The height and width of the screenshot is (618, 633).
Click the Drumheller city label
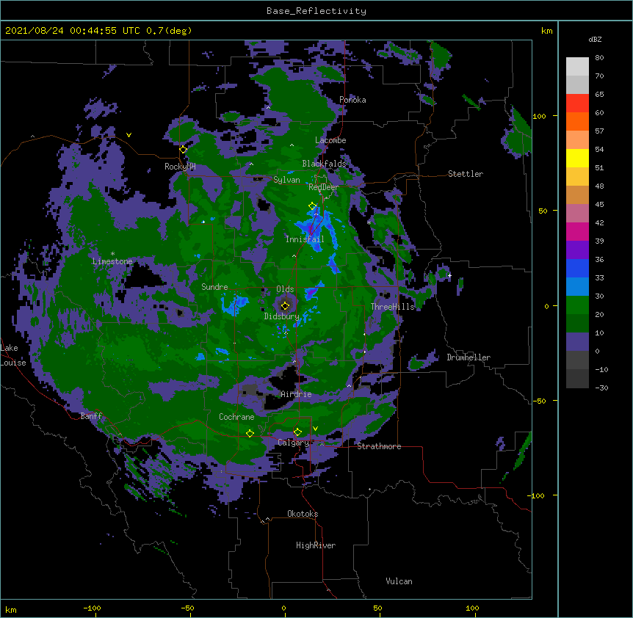pos(469,357)
